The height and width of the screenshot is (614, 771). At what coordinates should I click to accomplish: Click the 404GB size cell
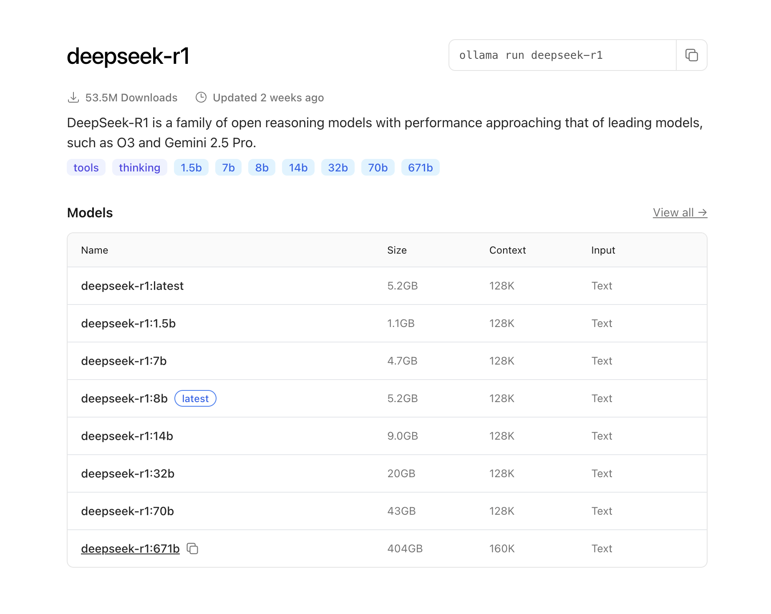tap(405, 549)
